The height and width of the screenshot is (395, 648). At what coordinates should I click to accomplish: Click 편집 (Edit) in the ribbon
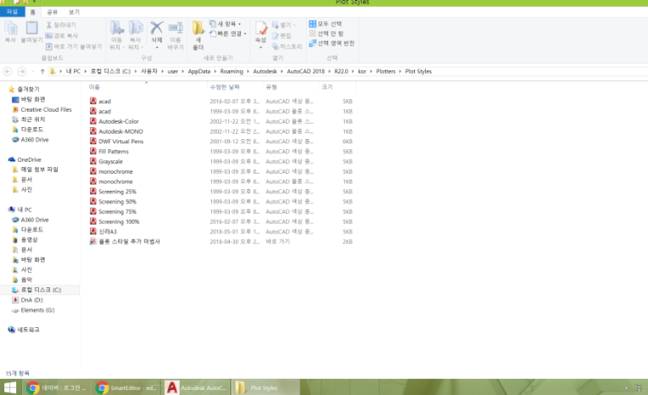282,36
